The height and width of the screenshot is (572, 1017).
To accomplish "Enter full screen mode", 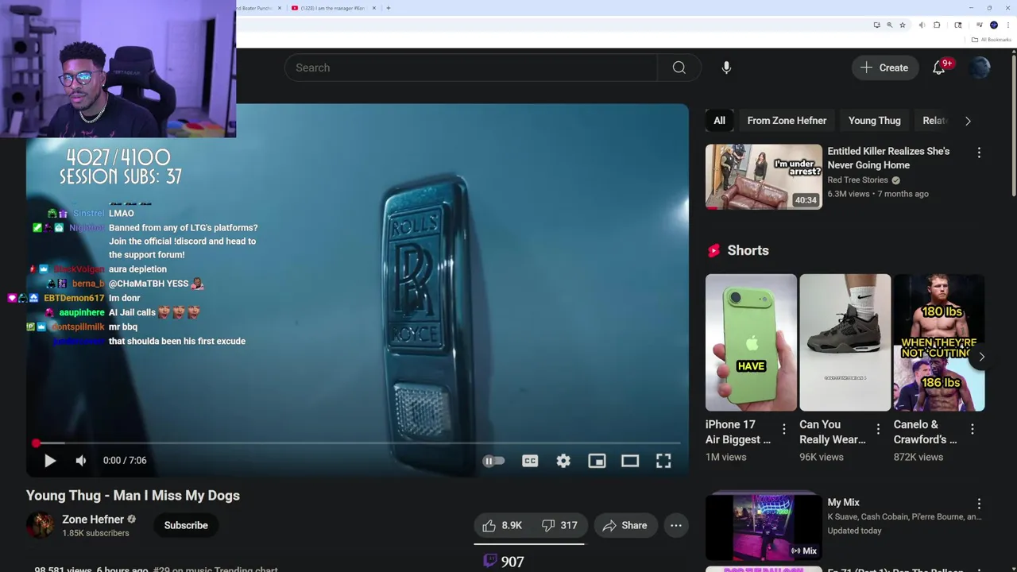I will click(663, 461).
